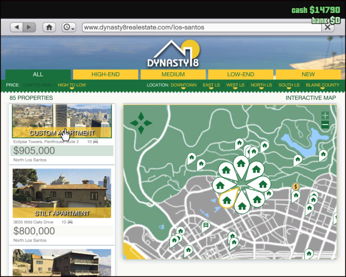The width and height of the screenshot is (346, 277).
Task: Go to the browser home page icon
Action: pos(49,27)
